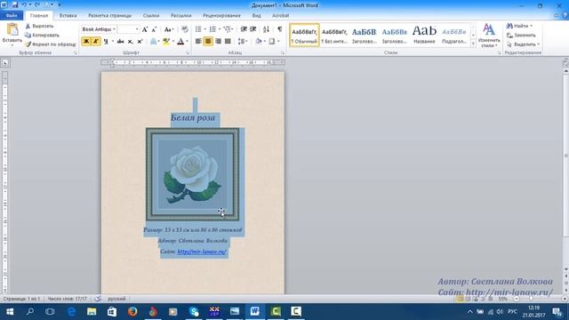Click the Белая роза title text

(x=193, y=117)
